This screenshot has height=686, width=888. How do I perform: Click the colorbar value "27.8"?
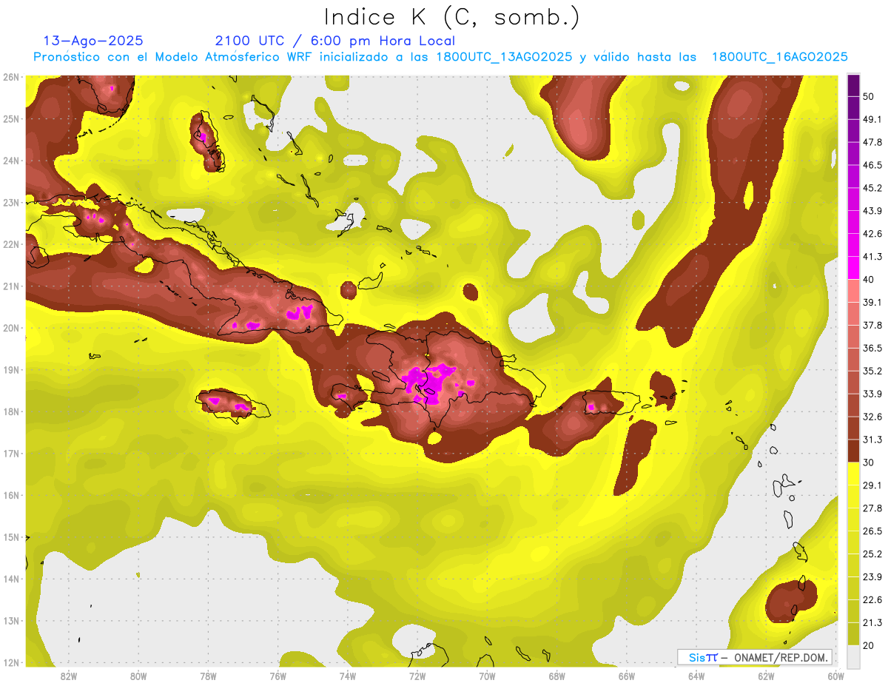[x=872, y=508]
